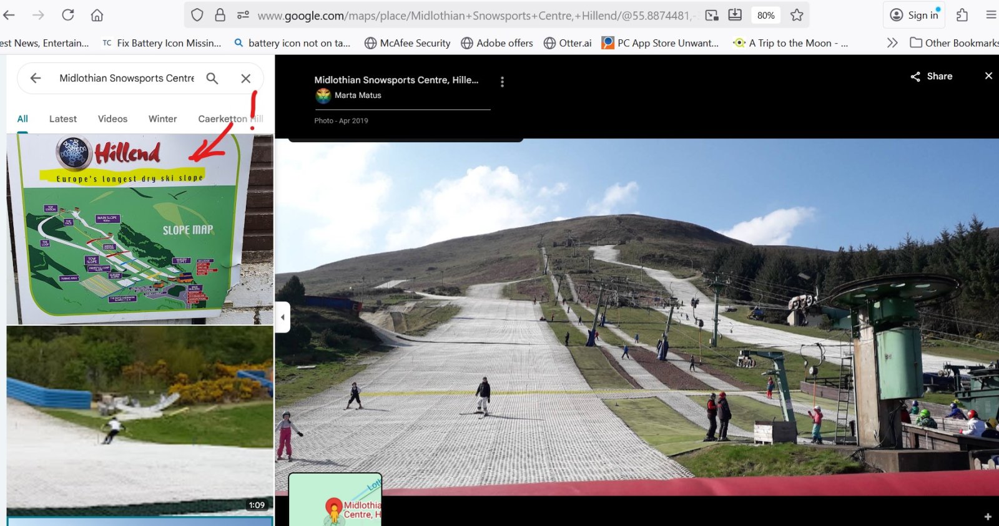
Task: Adjust the 80% zoom level indicator
Action: pyautogui.click(x=765, y=16)
